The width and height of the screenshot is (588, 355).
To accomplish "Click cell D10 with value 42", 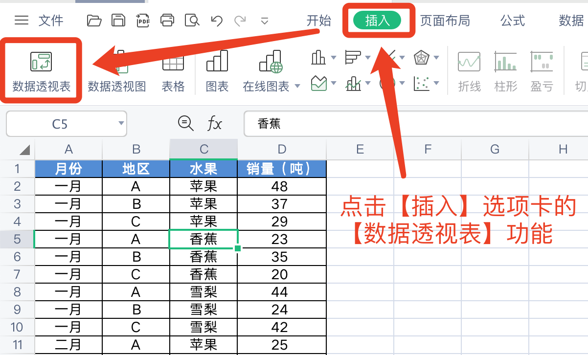I will tap(282, 327).
